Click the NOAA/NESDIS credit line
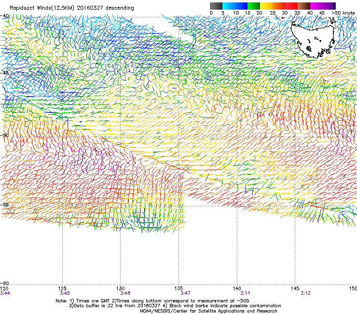The width and height of the screenshot is (357, 314). tap(208, 311)
